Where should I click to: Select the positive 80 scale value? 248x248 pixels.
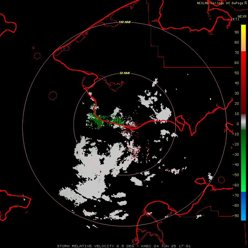point(237,42)
